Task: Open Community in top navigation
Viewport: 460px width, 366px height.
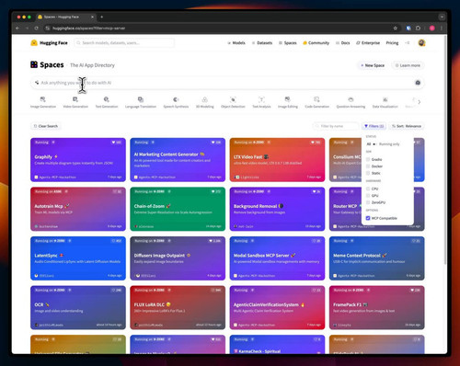Action: coord(316,43)
